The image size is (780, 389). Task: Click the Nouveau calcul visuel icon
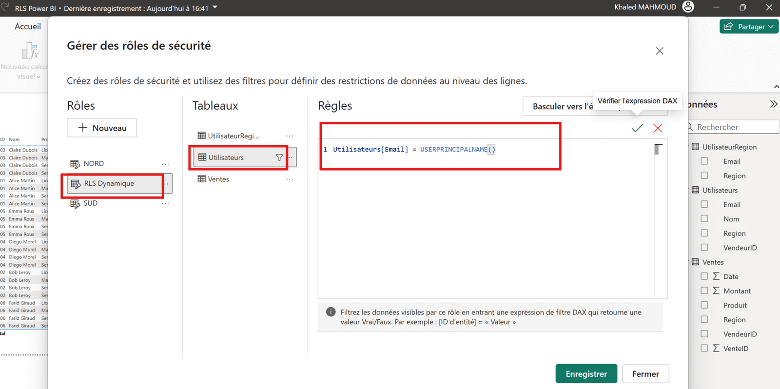pyautogui.click(x=29, y=51)
